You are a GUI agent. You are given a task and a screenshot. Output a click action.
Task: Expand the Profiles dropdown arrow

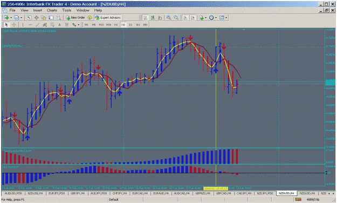(21, 18)
